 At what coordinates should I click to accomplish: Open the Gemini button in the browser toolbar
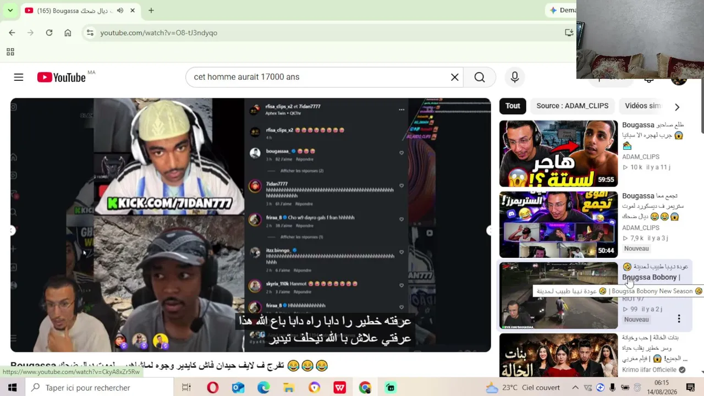[562, 10]
